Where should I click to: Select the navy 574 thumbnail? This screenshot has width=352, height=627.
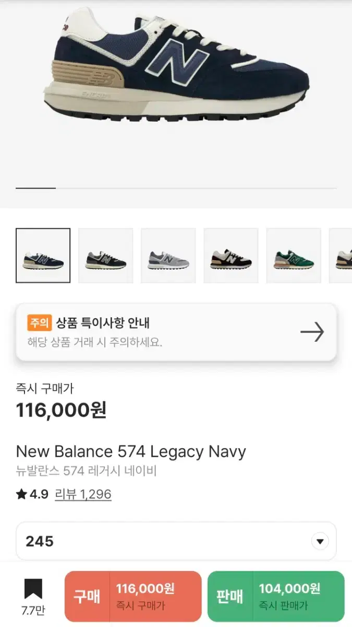point(43,256)
